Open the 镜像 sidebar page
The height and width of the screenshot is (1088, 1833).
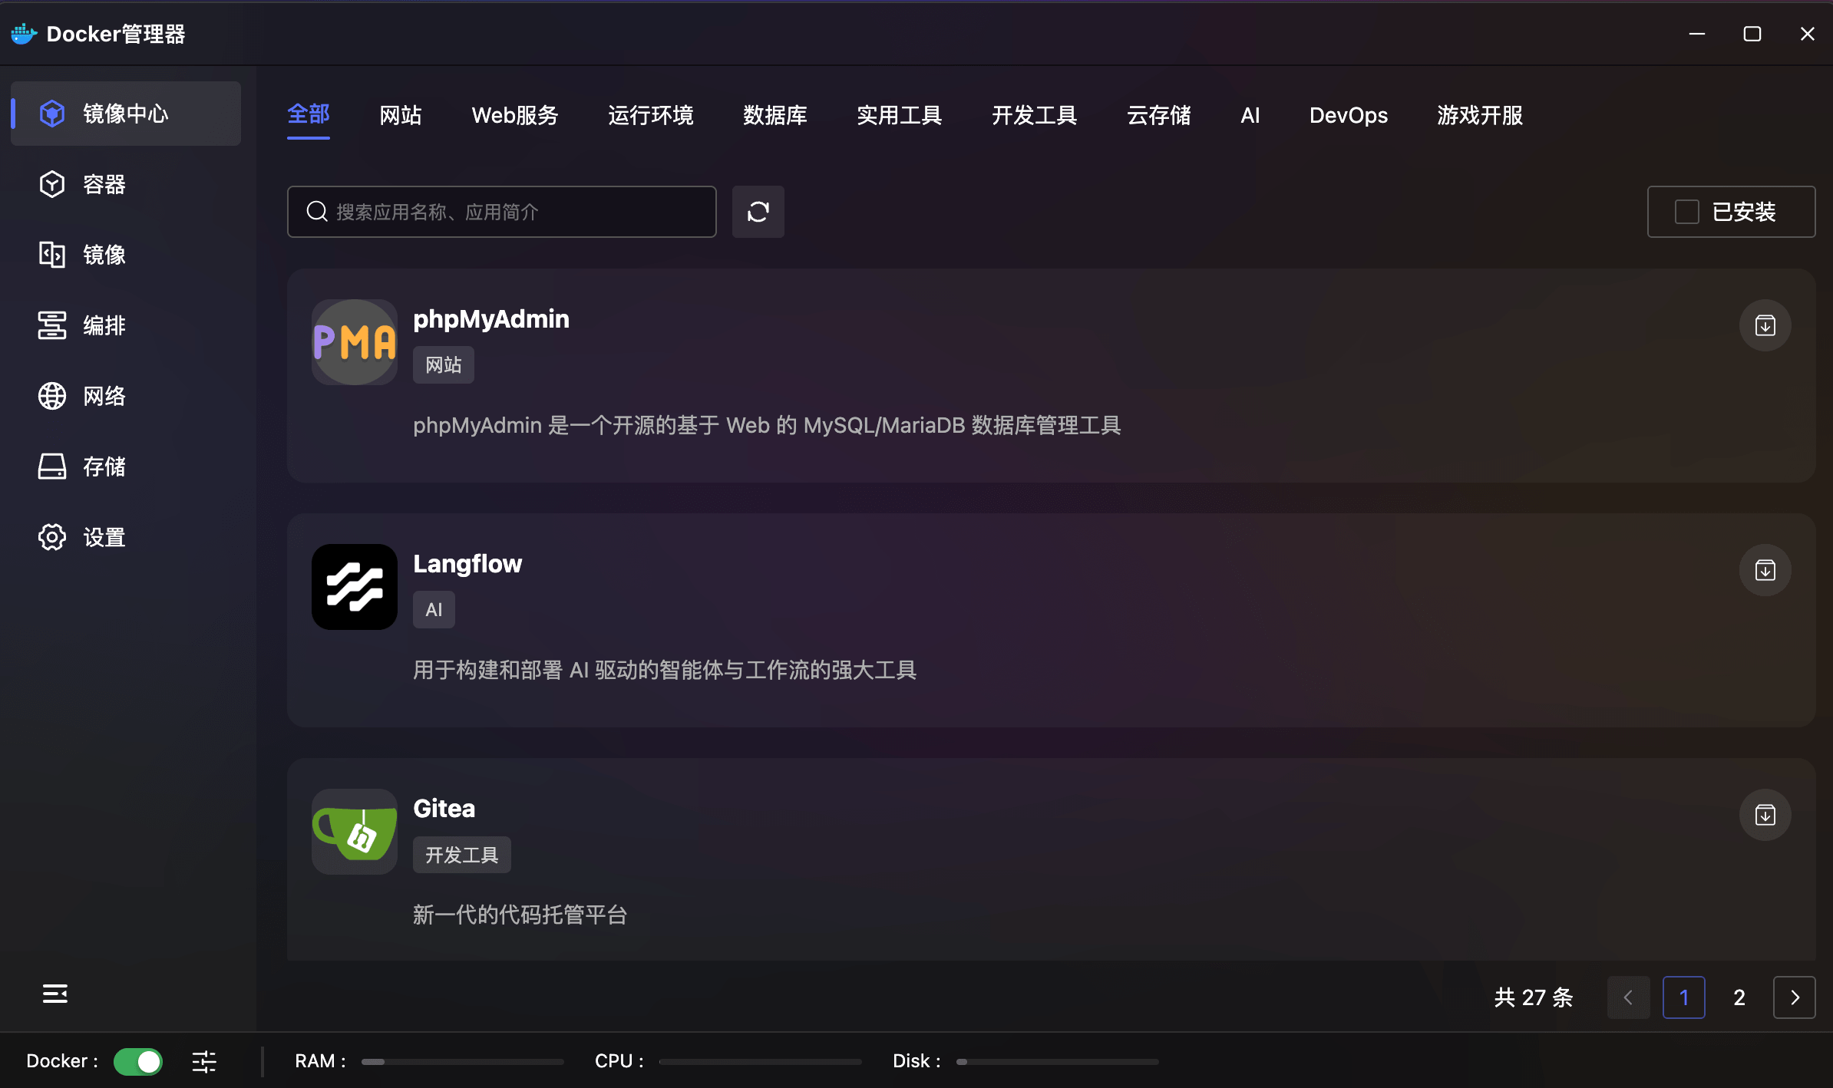tap(126, 255)
